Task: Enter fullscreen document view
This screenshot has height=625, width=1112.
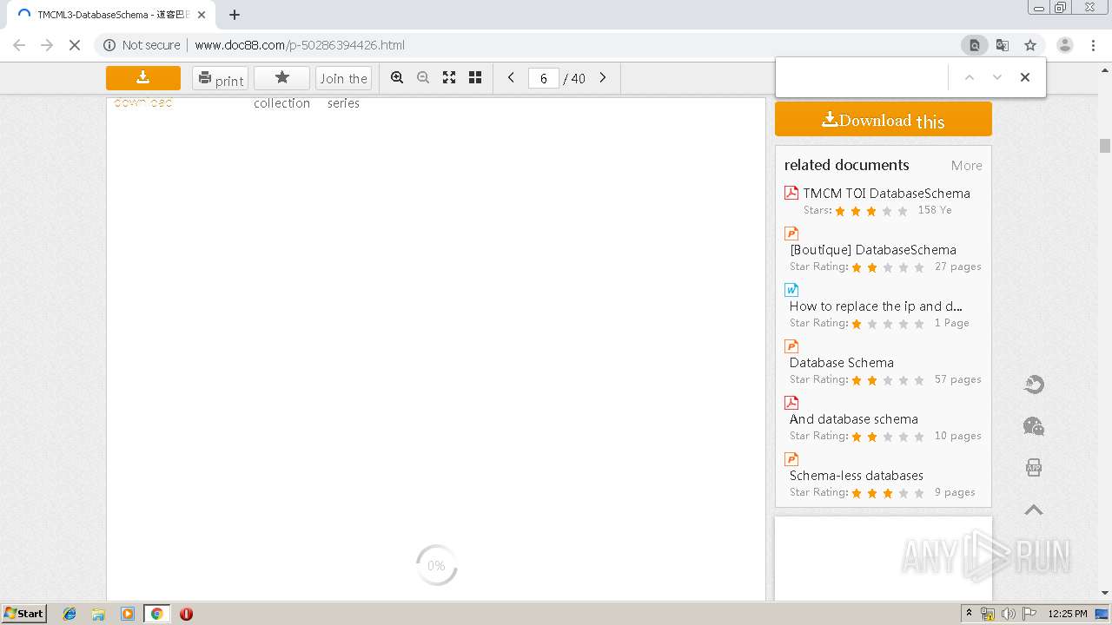Action: [x=449, y=78]
